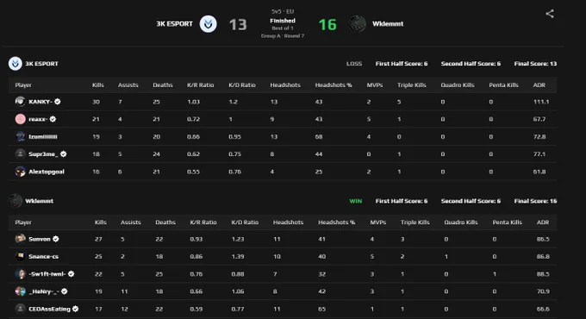586x319 pixels.
Task: Open Supr3me_ player avatar
Action: (x=20, y=153)
